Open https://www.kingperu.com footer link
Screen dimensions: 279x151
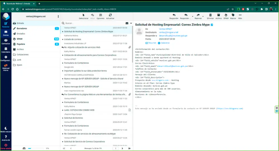point(230,109)
